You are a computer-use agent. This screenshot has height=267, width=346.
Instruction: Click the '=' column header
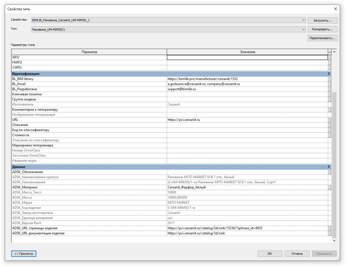330,52
